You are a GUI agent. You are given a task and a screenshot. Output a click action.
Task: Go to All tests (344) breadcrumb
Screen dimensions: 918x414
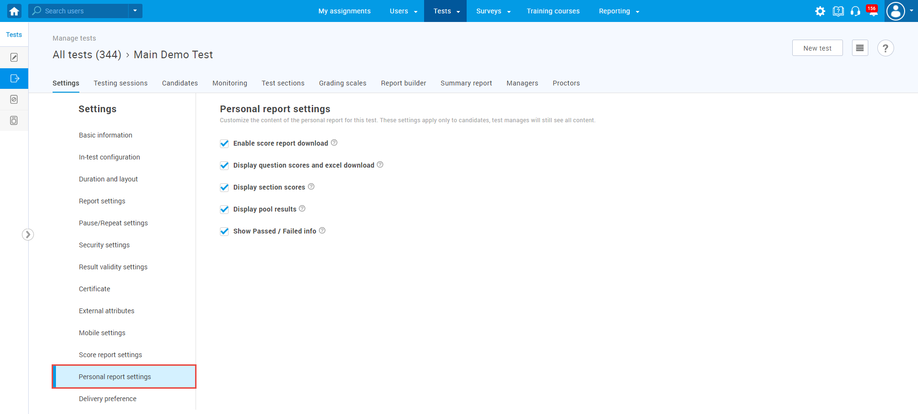click(87, 55)
